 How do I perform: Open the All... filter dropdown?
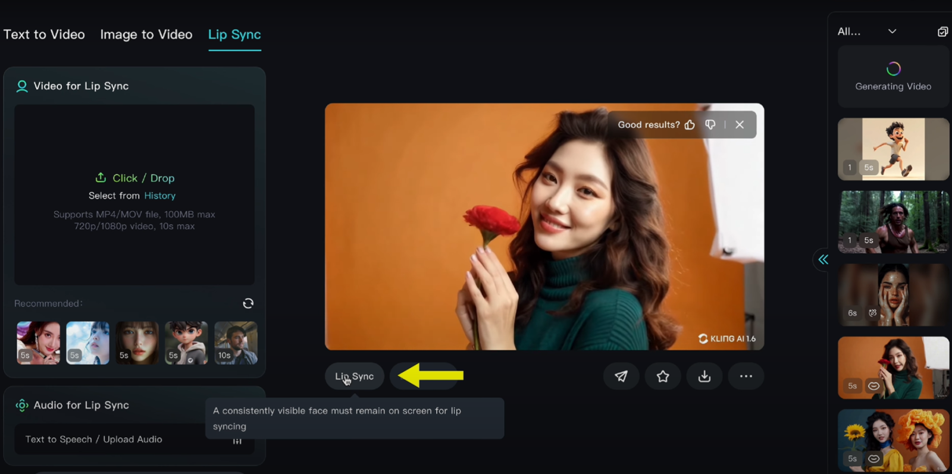[x=867, y=32]
